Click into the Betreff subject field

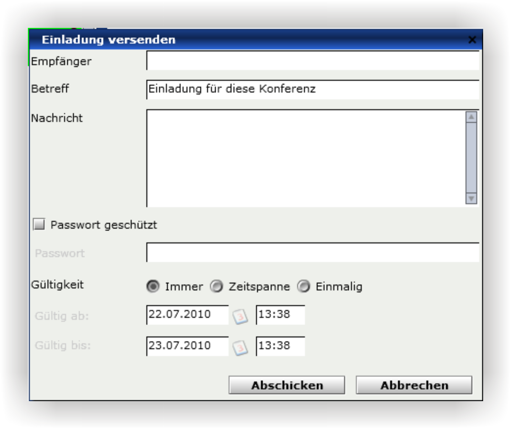coord(313,90)
